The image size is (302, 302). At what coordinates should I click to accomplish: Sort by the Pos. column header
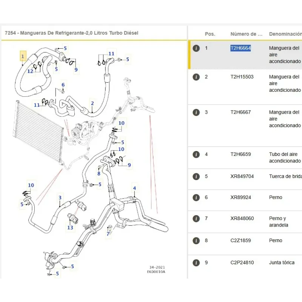coord(210,34)
